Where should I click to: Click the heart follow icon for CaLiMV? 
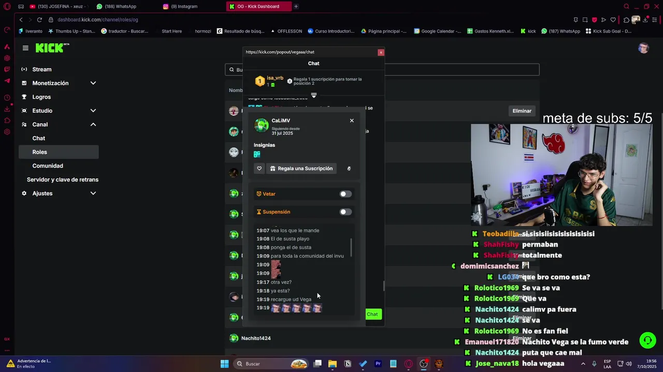260,168
